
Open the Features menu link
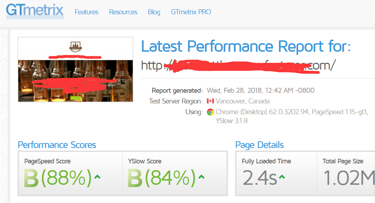[86, 12]
